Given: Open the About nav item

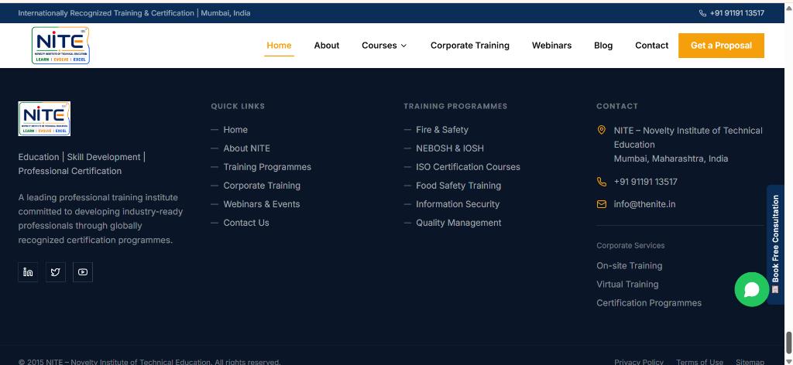Looking at the screenshot, I should pyautogui.click(x=327, y=46).
